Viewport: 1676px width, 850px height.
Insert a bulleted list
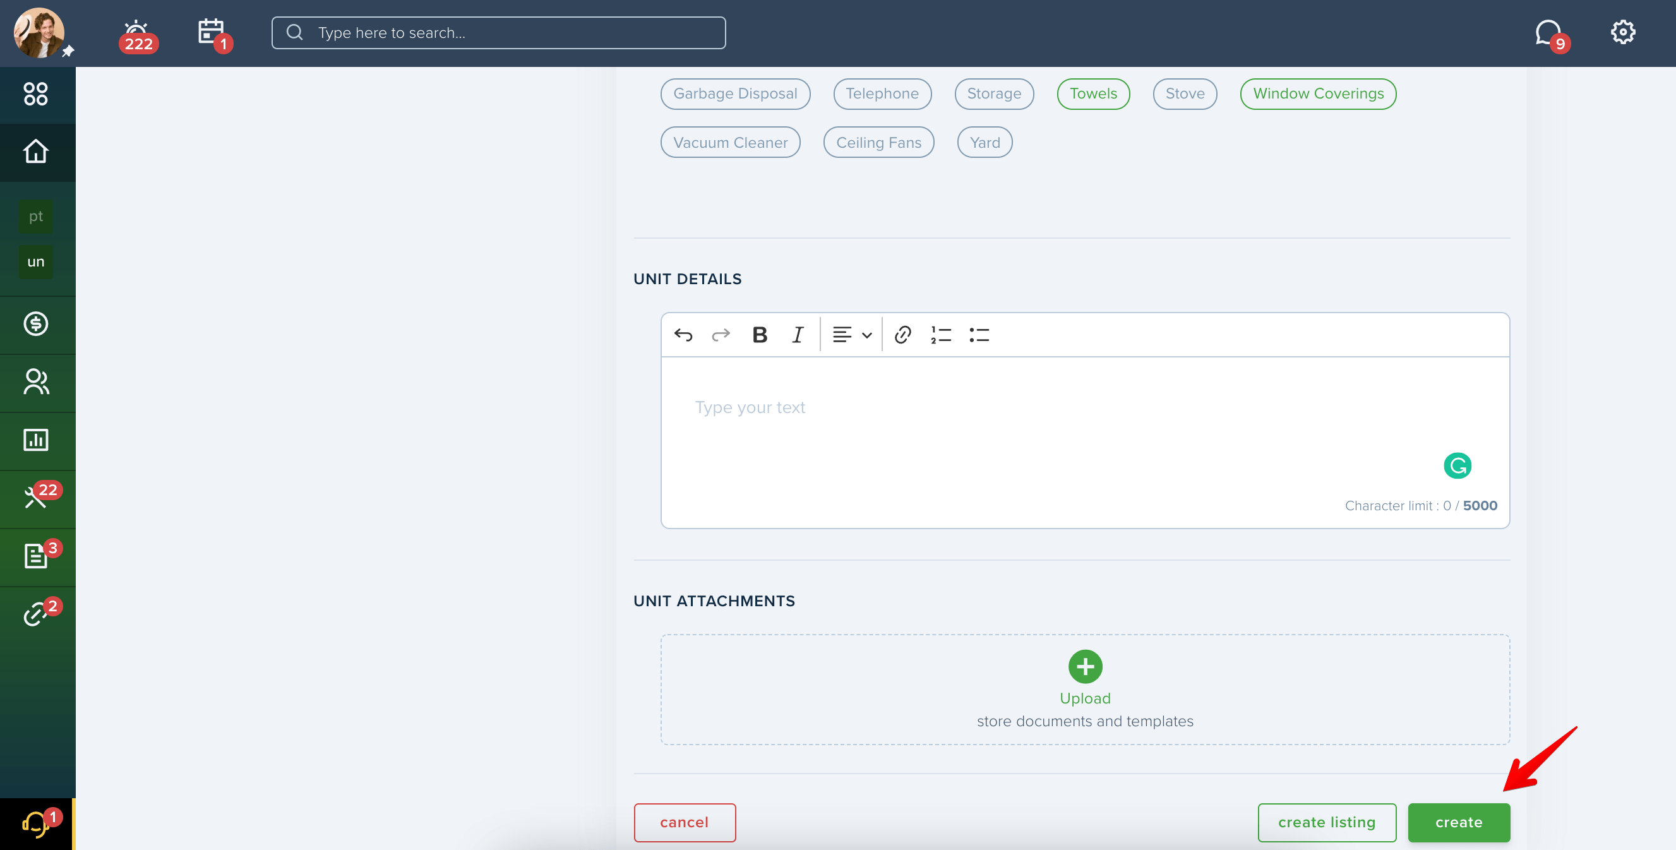[x=979, y=335]
